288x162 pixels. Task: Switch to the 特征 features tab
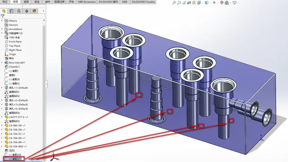pyautogui.click(x=5, y=2)
